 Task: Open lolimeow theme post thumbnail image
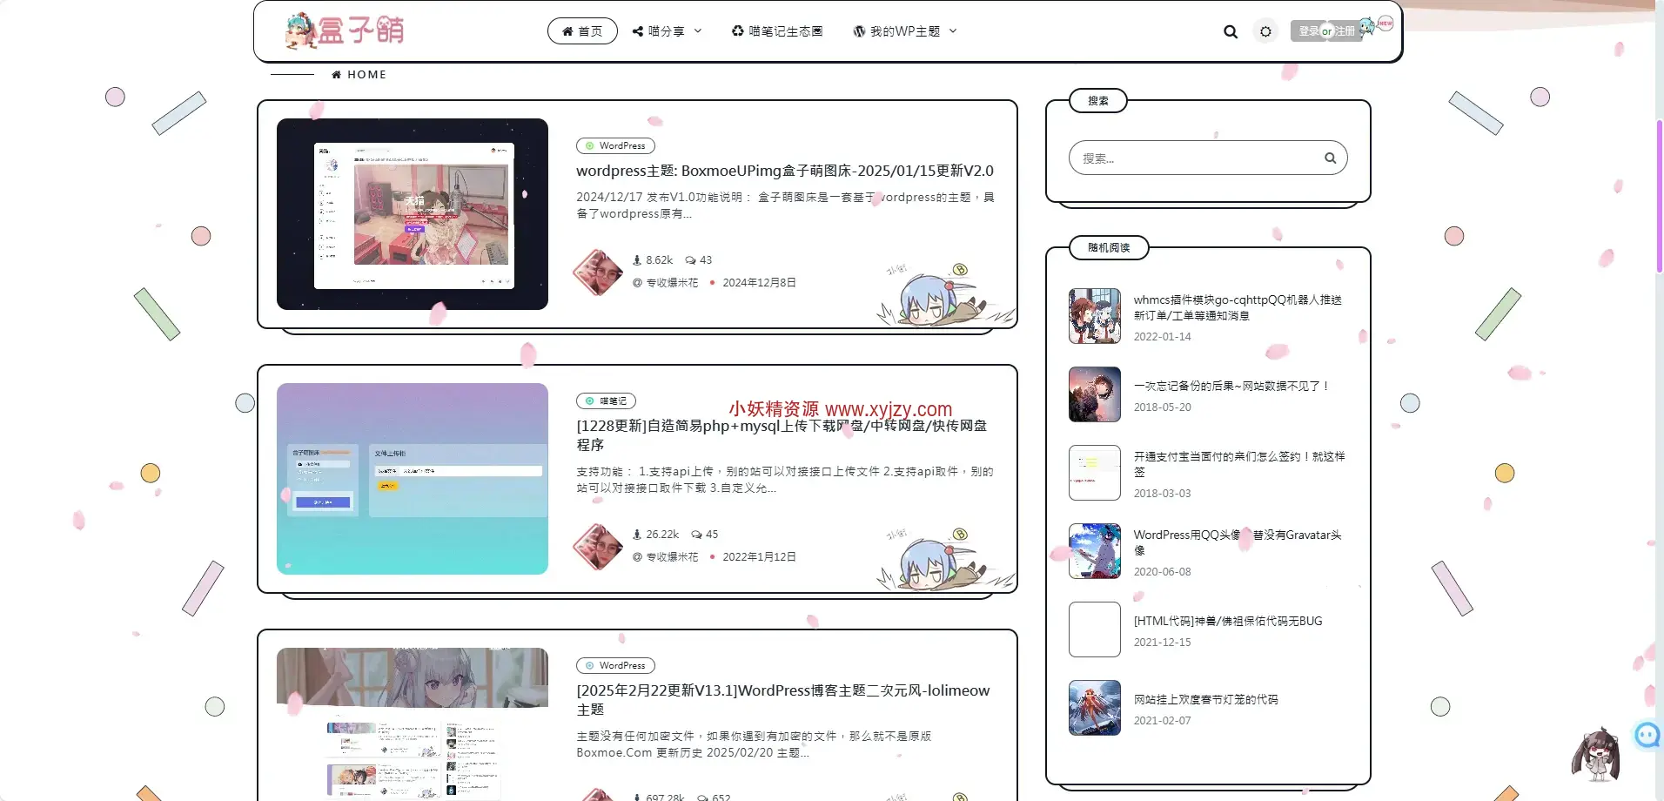pos(413,724)
